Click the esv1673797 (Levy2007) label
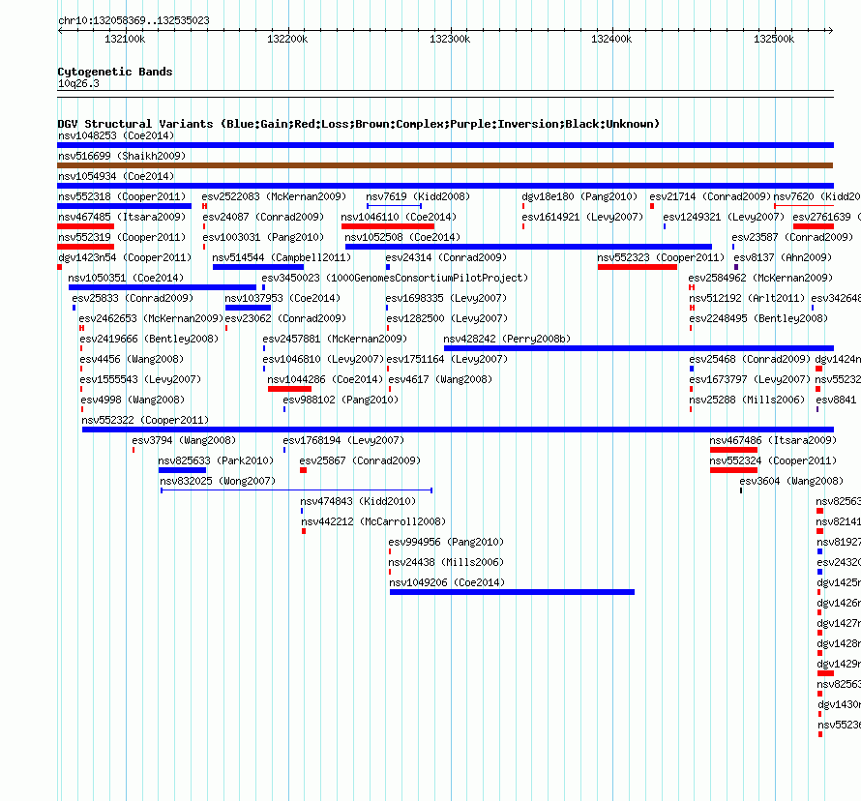Image resolution: width=861 pixels, height=801 pixels. [x=750, y=379]
